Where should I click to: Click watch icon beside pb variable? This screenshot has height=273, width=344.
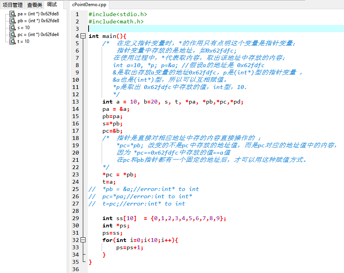coord(13,21)
